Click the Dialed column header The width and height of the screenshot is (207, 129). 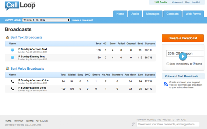[x=72, y=75]
